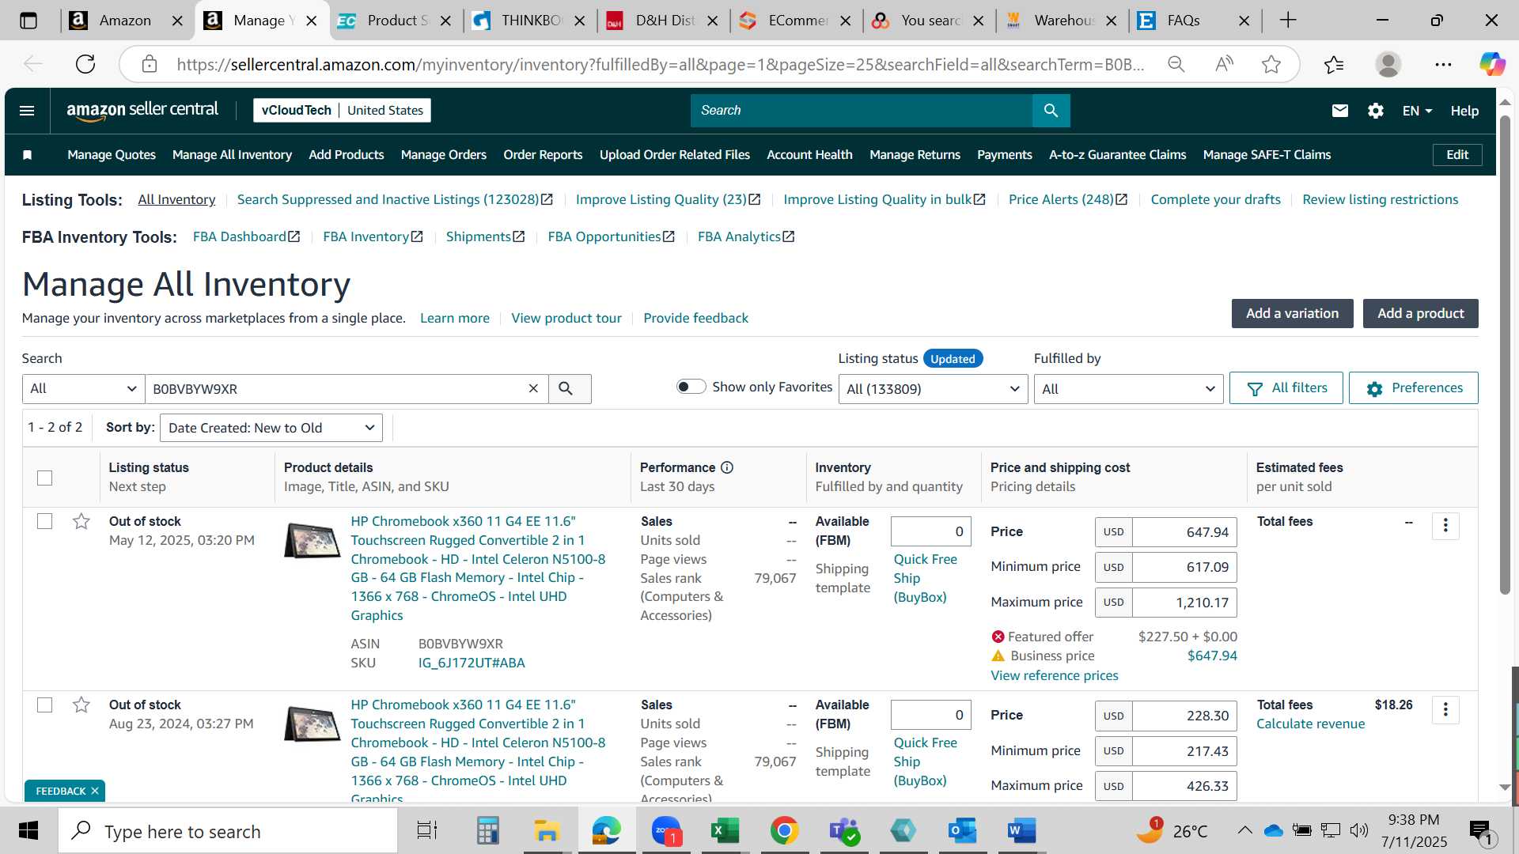Open the Fulfilled by dropdown
1519x854 pixels.
1128,388
